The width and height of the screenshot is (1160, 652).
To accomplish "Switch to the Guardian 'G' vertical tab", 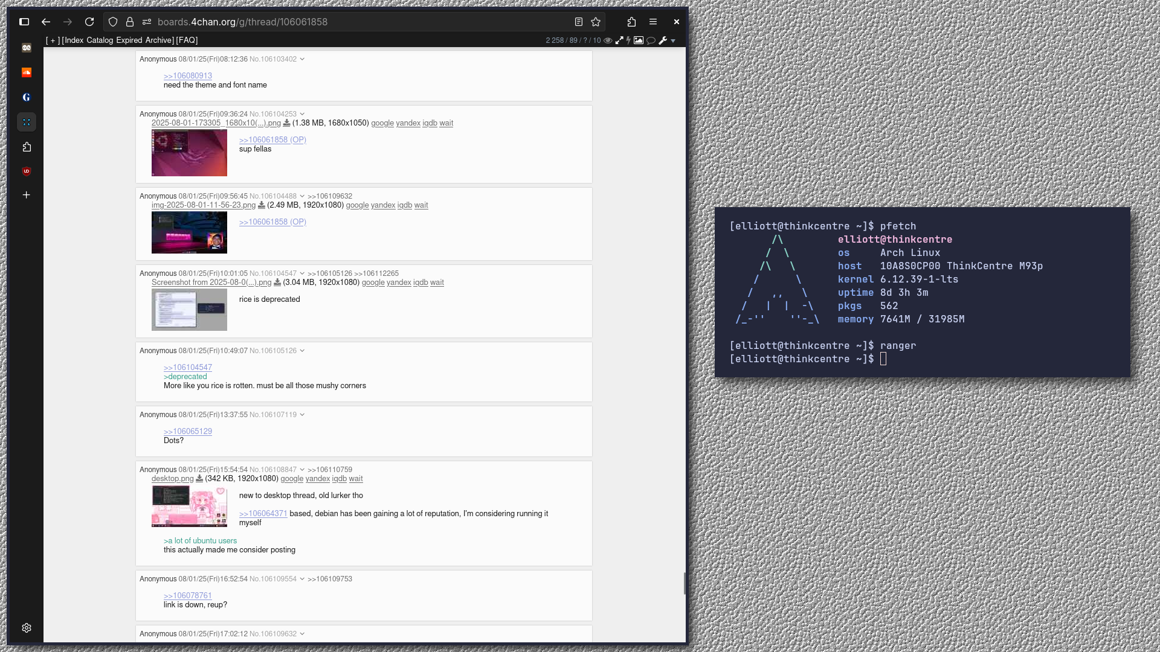I will point(27,97).
